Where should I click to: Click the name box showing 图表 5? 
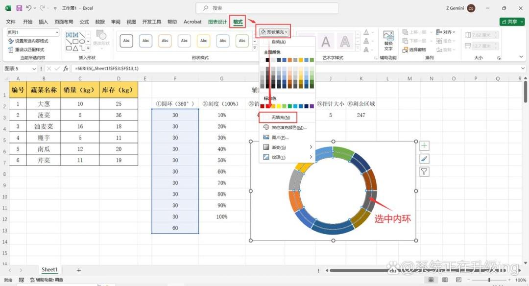click(18, 69)
